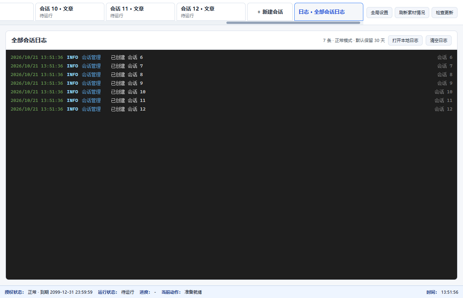Viewport: 463px width, 298px height.
Task: Select log line 已创建 会话 10
Action: click(231, 92)
